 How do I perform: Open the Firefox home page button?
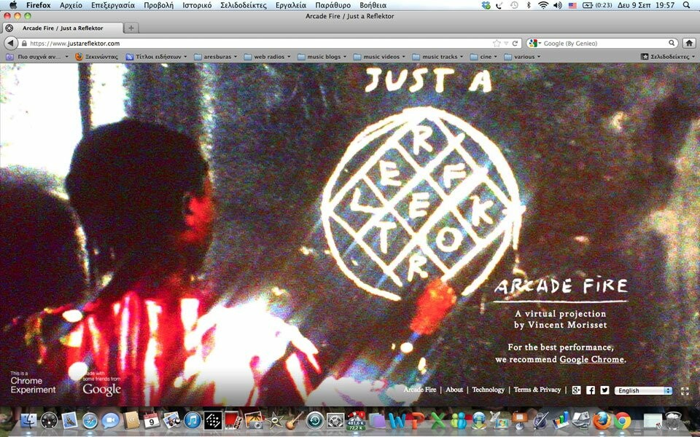pyautogui.click(x=689, y=43)
